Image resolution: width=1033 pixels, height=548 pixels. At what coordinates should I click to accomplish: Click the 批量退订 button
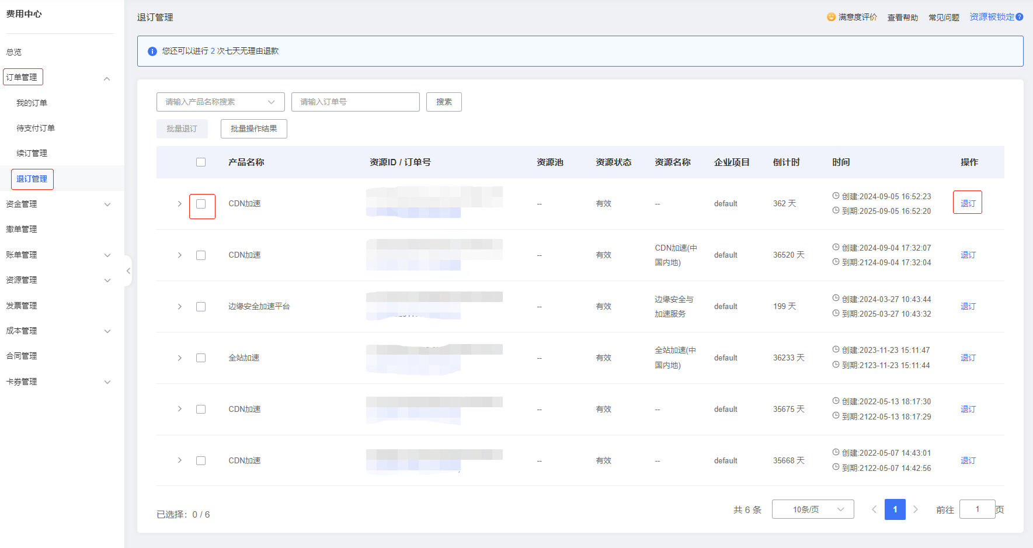click(182, 129)
